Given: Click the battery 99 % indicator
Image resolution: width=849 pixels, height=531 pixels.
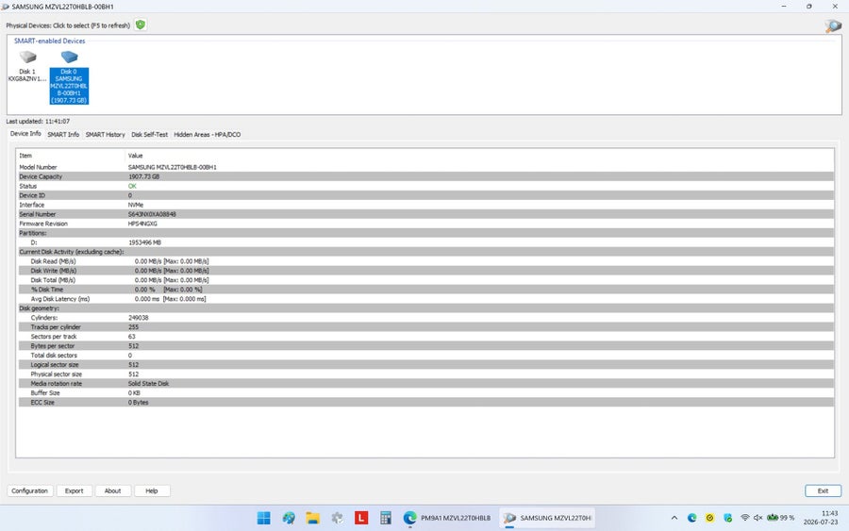Looking at the screenshot, I should 780,518.
